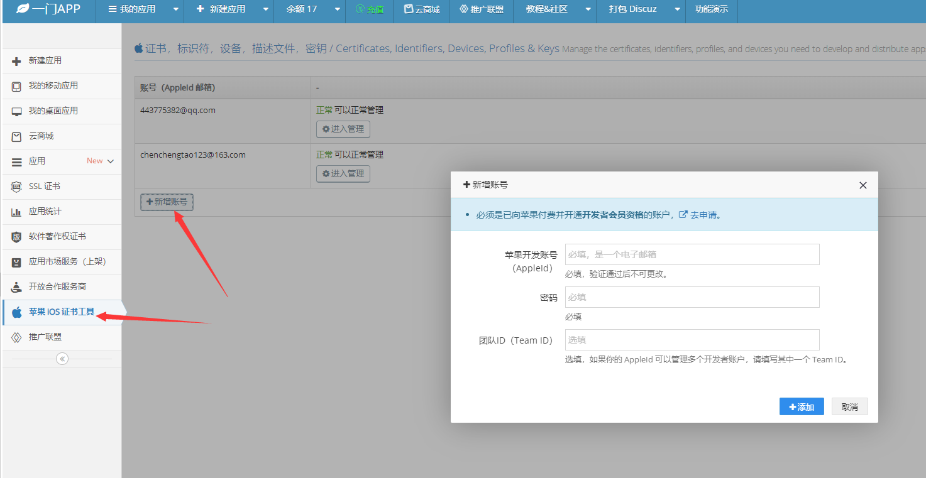Click the plus icon beside 新建应用 in sidebar
926x478 pixels.
[x=17, y=61]
